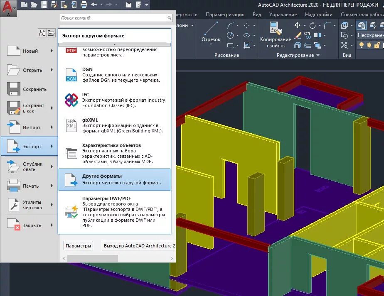
Task: Click the Plot printer quick-access icon
Action: click(84, 5)
